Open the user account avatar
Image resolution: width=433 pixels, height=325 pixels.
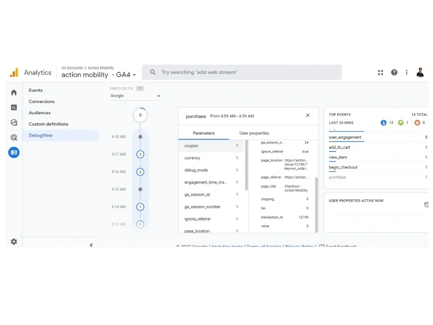point(420,72)
